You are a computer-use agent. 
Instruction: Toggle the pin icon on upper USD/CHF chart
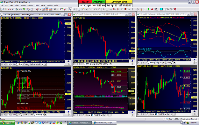(x=68, y=62)
